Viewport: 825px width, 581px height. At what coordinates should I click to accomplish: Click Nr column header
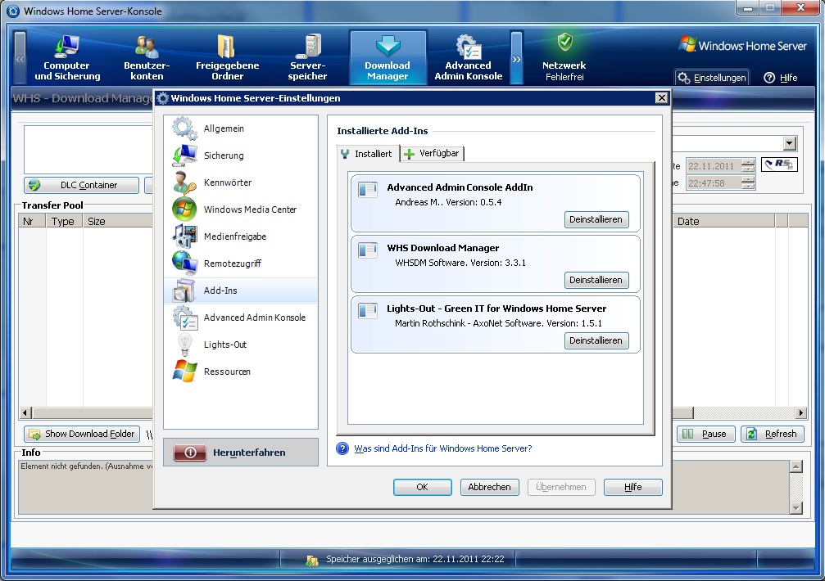33,221
